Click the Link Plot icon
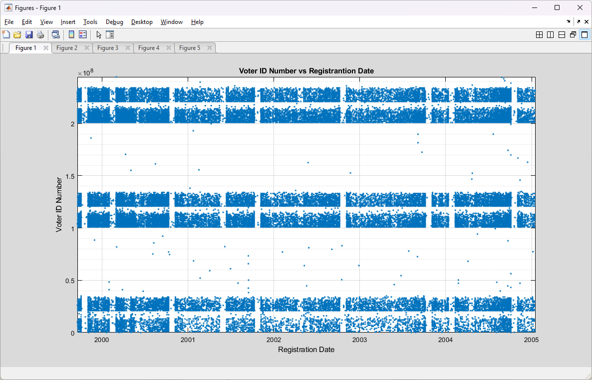Screen dimensions: 592x380 click(55, 34)
